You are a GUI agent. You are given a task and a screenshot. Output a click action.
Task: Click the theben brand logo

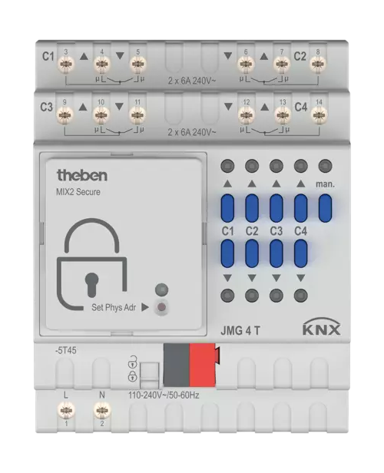click(x=82, y=175)
